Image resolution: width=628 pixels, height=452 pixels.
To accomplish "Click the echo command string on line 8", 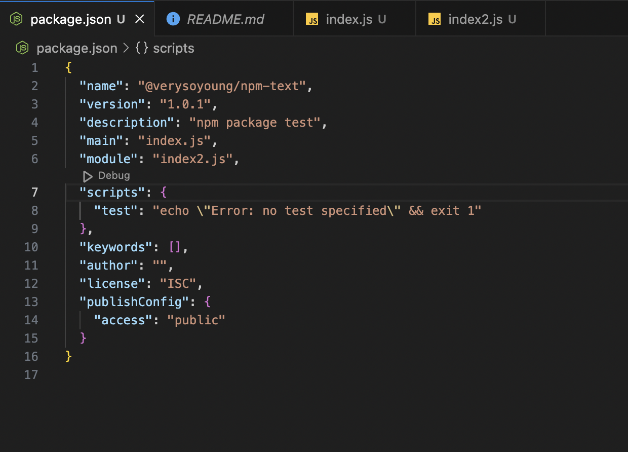I will 317,211.
